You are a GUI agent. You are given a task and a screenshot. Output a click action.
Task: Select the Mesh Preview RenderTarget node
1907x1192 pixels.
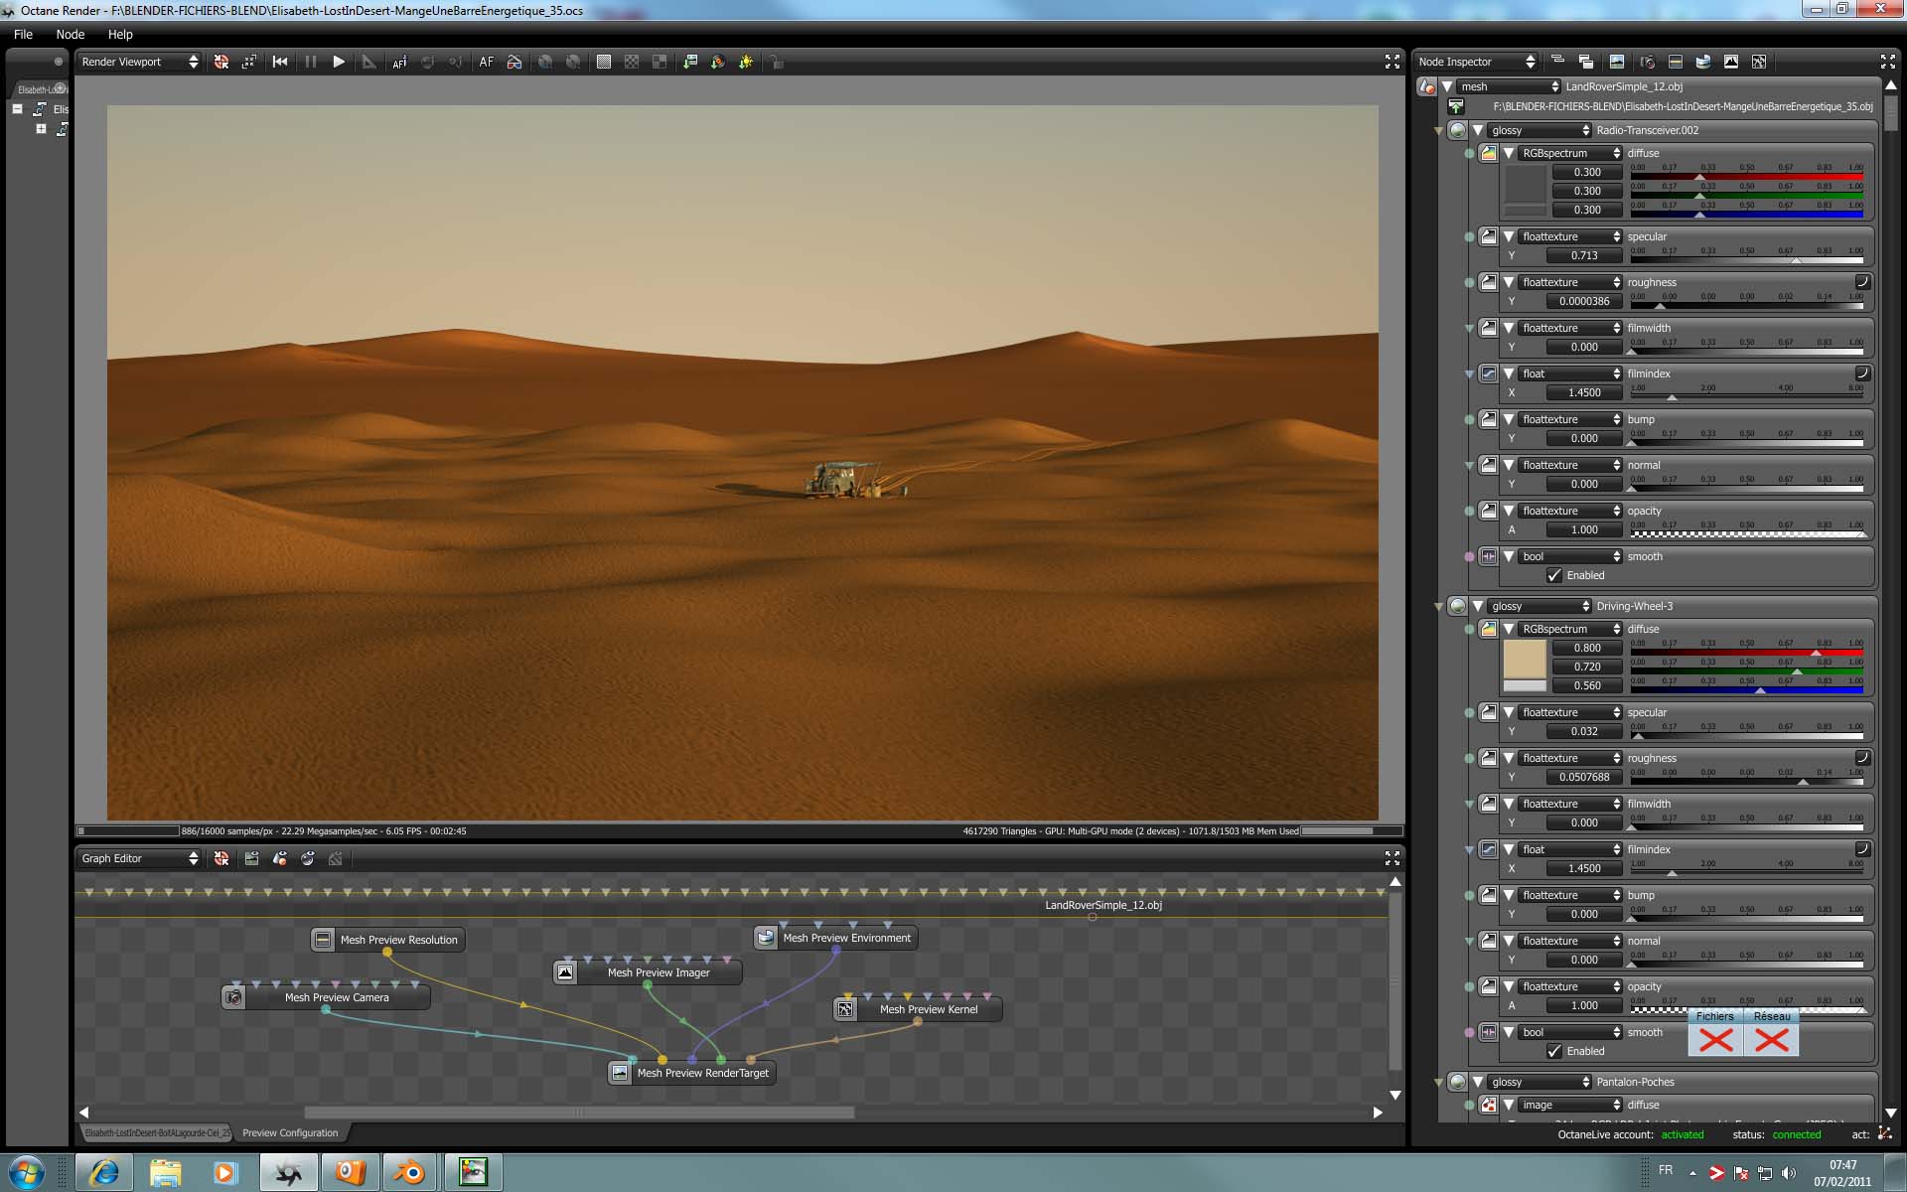[702, 1073]
